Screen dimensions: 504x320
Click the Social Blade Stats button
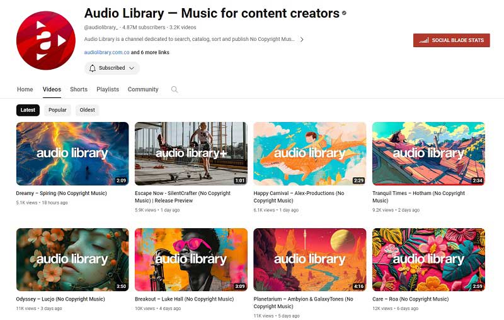pos(451,40)
